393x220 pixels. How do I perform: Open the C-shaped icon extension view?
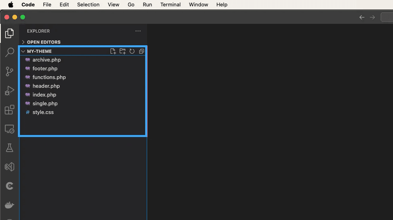[x=10, y=186]
